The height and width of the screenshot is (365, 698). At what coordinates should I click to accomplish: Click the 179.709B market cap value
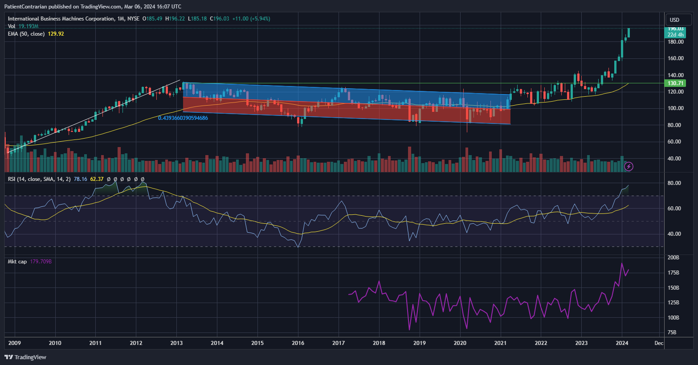pos(41,262)
